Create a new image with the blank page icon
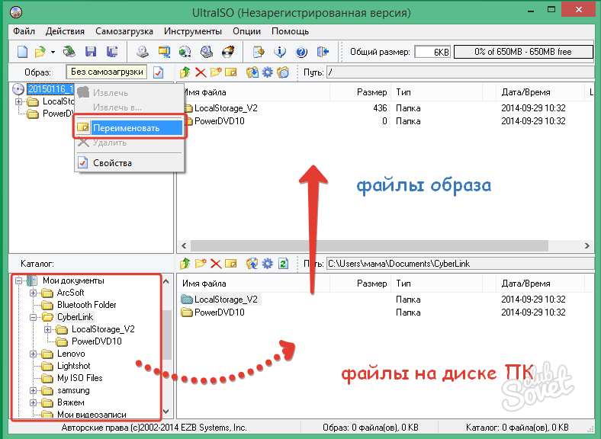This screenshot has height=439, width=601. pos(22,52)
